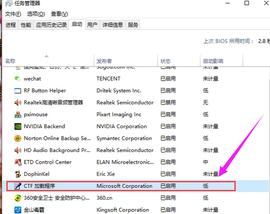270x214 pixels.
Task: Click the NVIDIA Backend icon
Action: point(17,126)
